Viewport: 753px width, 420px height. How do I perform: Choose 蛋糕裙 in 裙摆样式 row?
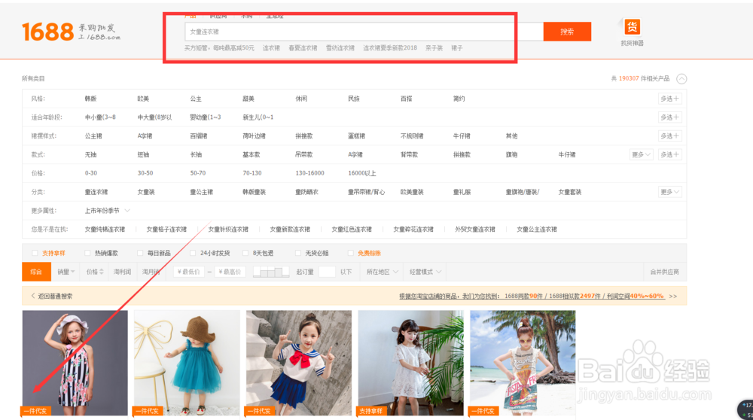[356, 135]
